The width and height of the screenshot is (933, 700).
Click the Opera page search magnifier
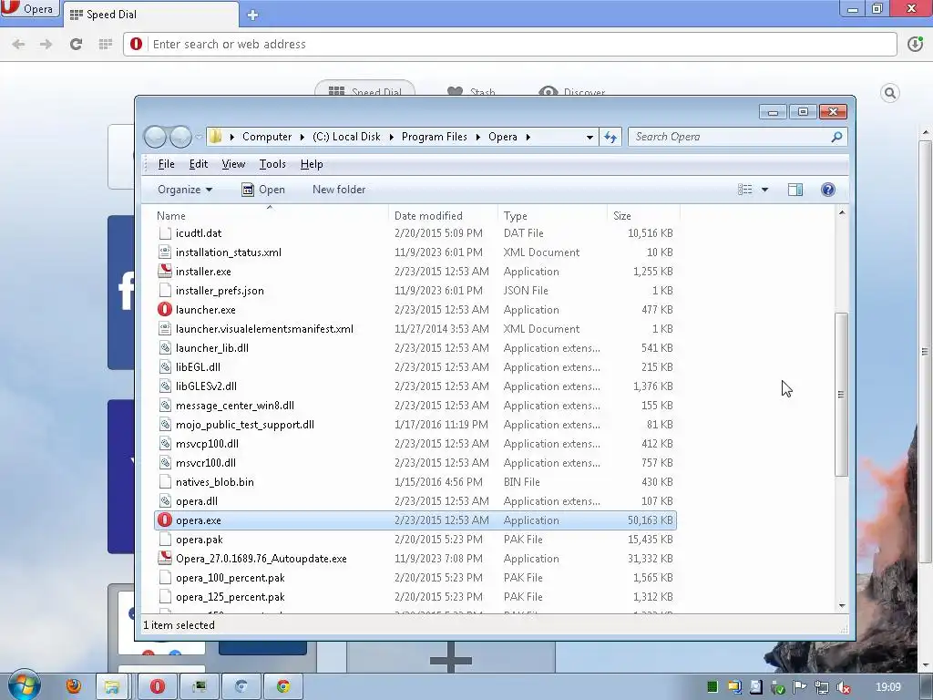pyautogui.click(x=889, y=93)
